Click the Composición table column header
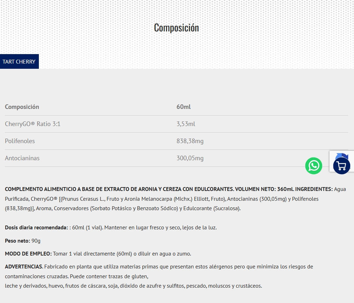354x303 pixels. click(x=22, y=107)
